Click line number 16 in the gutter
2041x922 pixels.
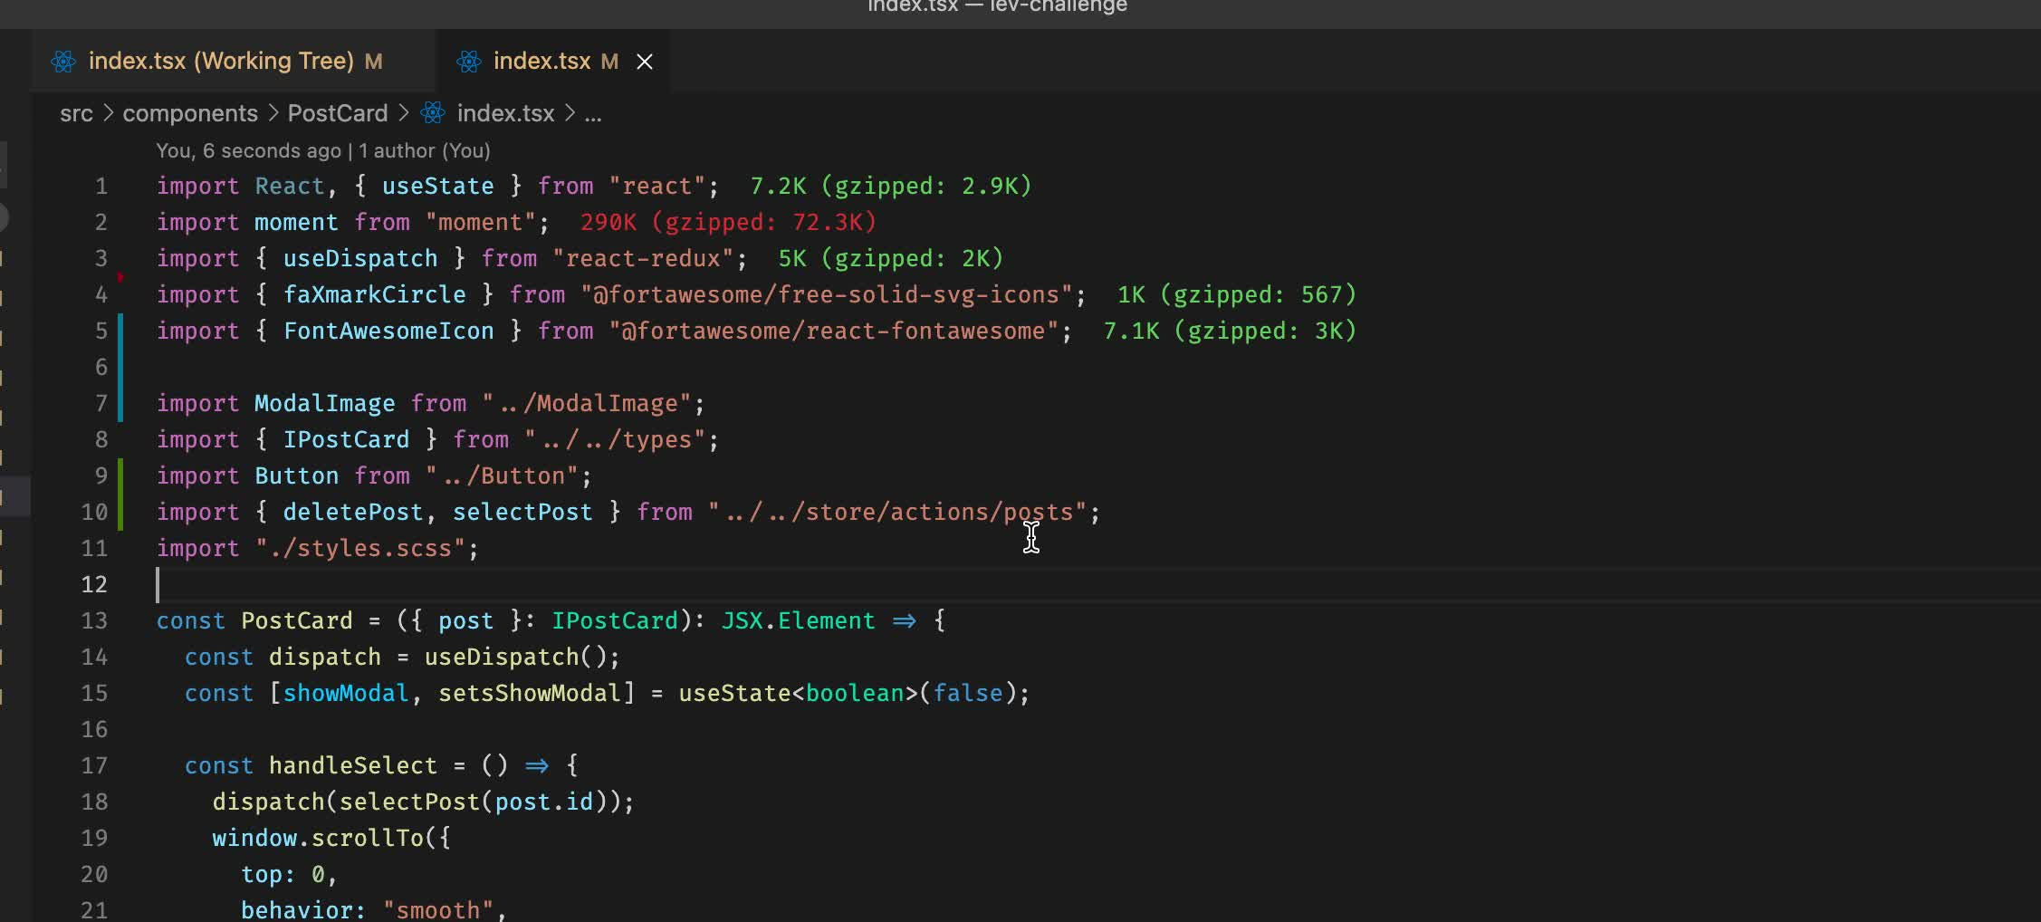(94, 729)
